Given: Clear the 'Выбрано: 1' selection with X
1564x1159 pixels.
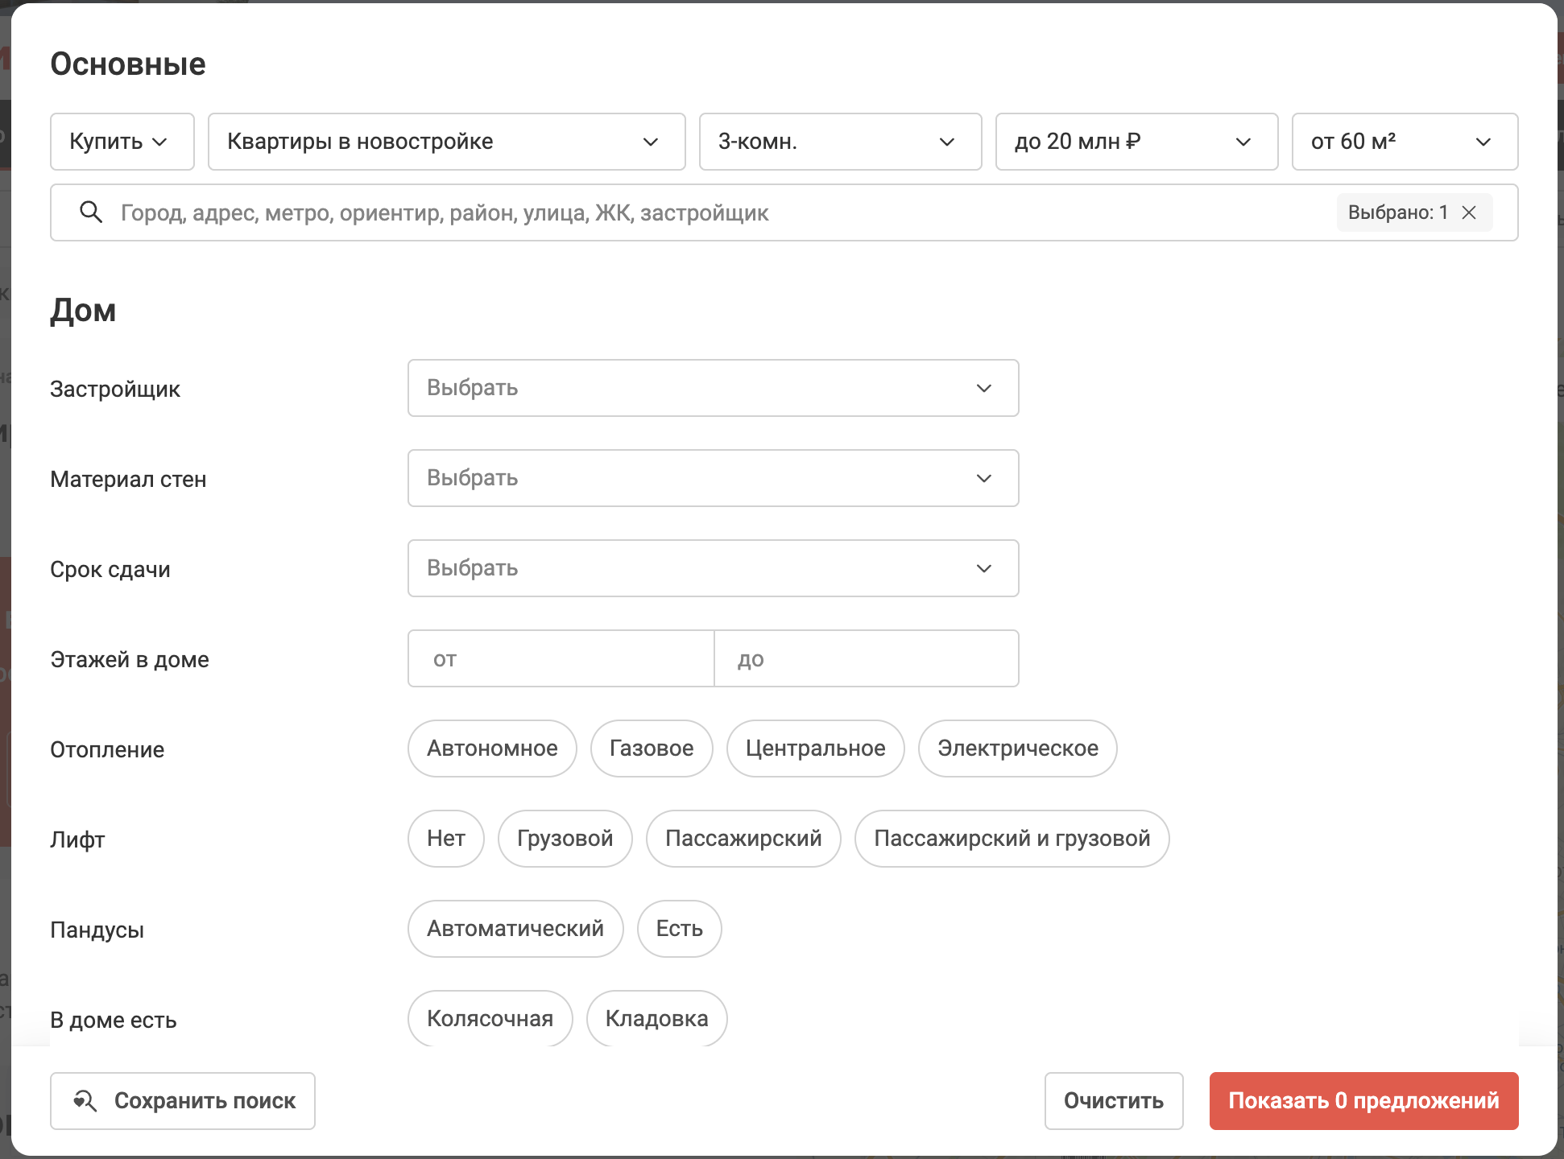Looking at the screenshot, I should 1469,212.
